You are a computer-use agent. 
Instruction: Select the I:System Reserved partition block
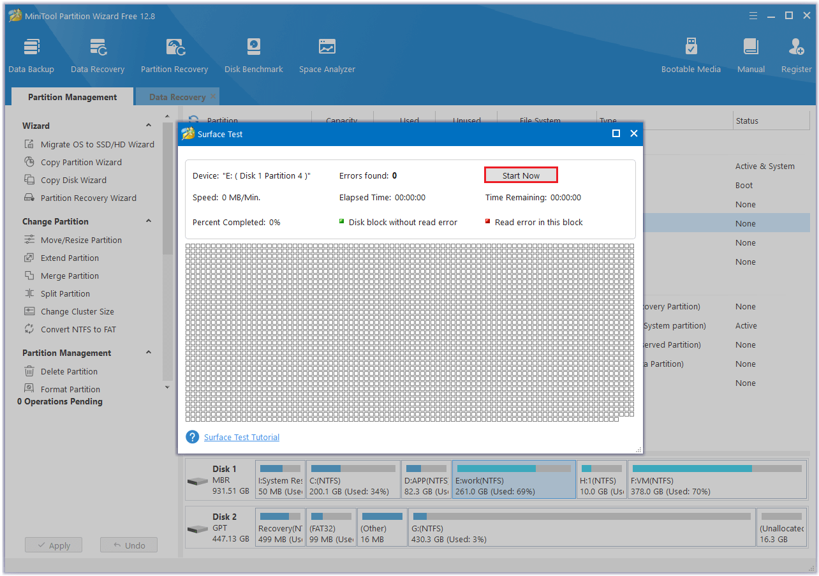(x=280, y=480)
